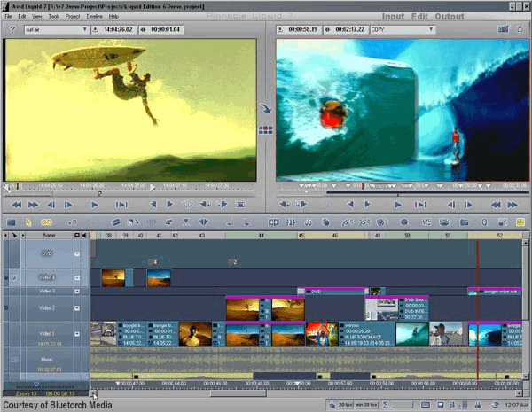Open the Tools menu

(54, 17)
